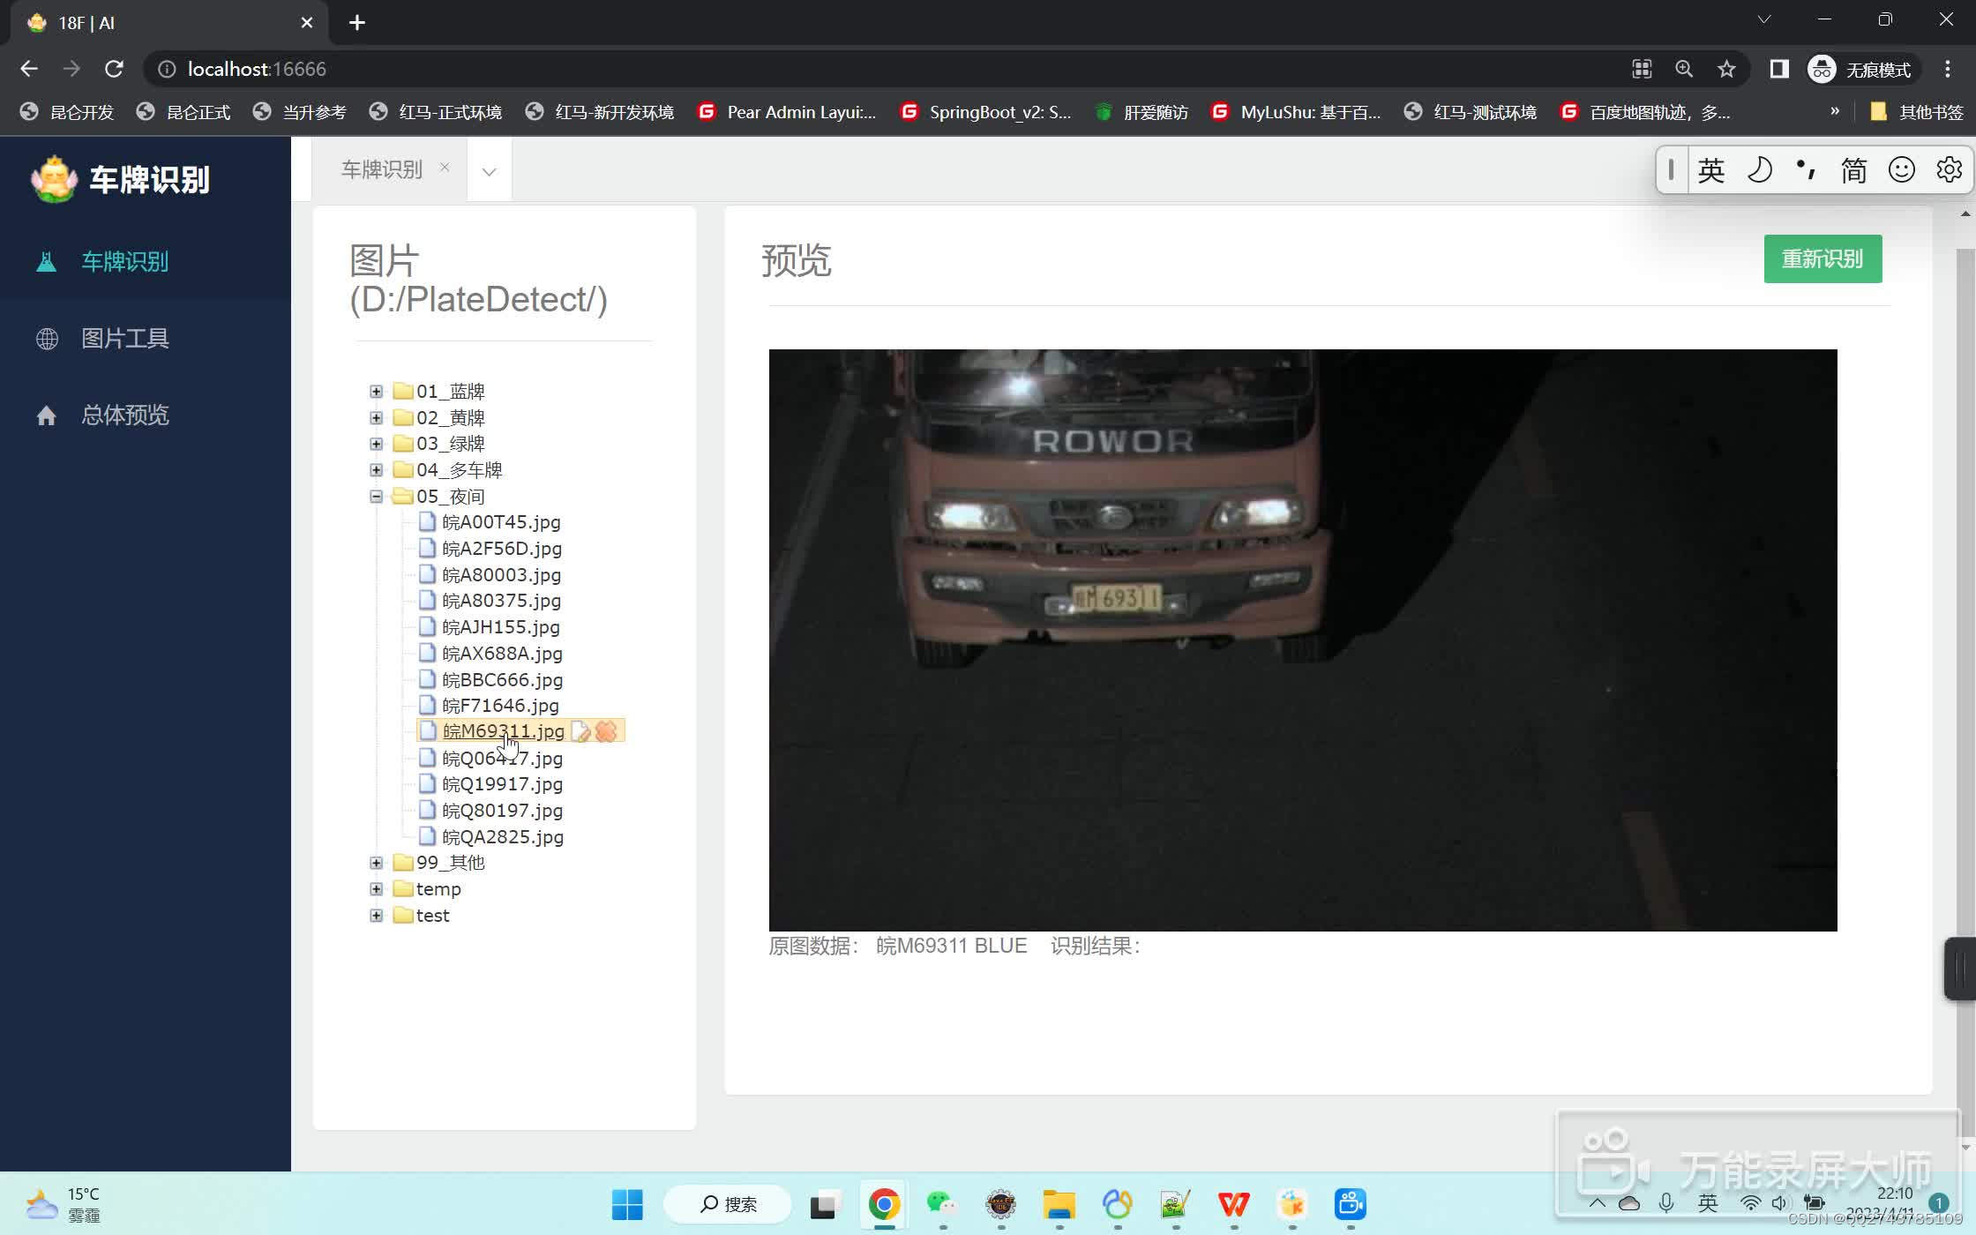Bookmark this page with the star icon
The width and height of the screenshot is (1976, 1235).
1726,69
